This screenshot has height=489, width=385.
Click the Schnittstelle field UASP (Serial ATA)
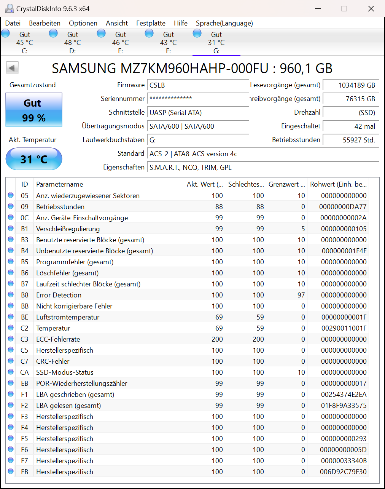(198, 112)
